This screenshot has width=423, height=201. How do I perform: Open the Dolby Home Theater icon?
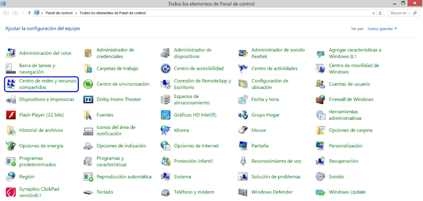click(88, 99)
